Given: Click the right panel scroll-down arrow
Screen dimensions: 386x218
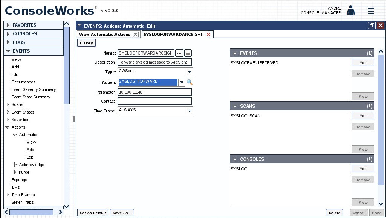Looking at the screenshot, I should click(381, 203).
